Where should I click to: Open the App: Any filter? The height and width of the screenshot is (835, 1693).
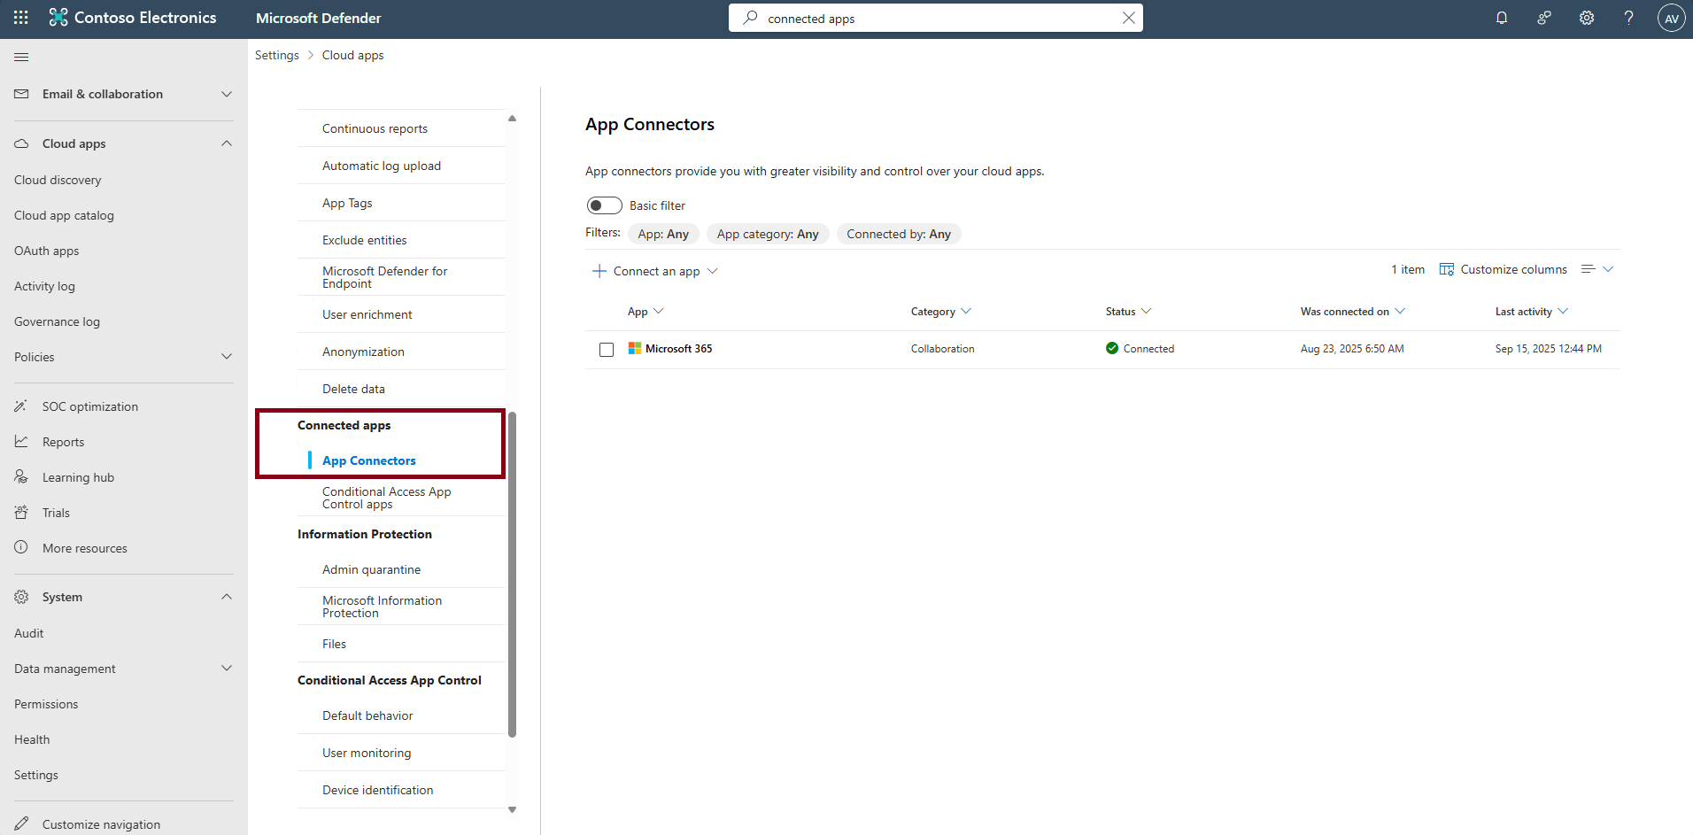point(663,234)
